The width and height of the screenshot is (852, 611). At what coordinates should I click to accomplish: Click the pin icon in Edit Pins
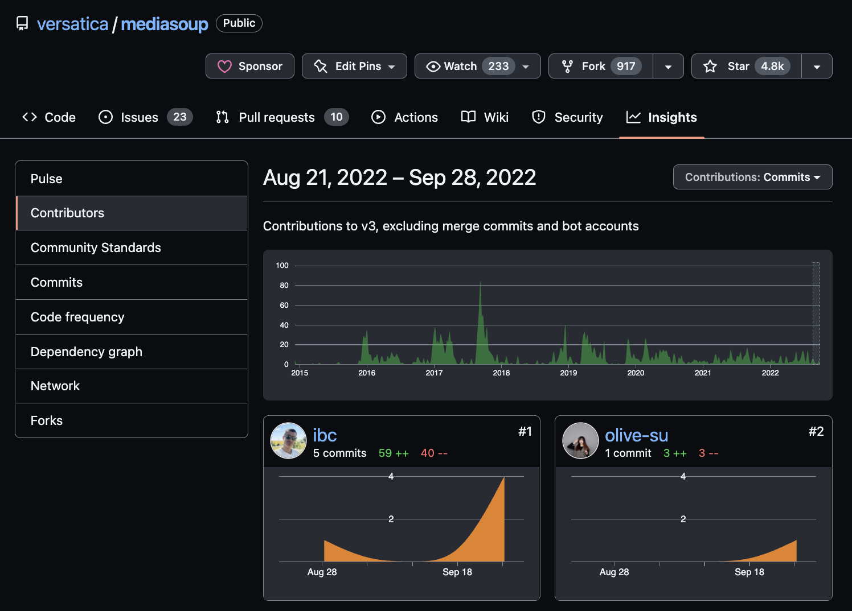coord(321,67)
